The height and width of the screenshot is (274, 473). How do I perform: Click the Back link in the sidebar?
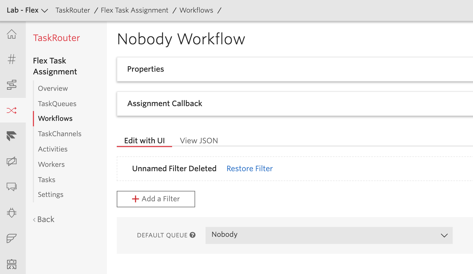(x=44, y=219)
